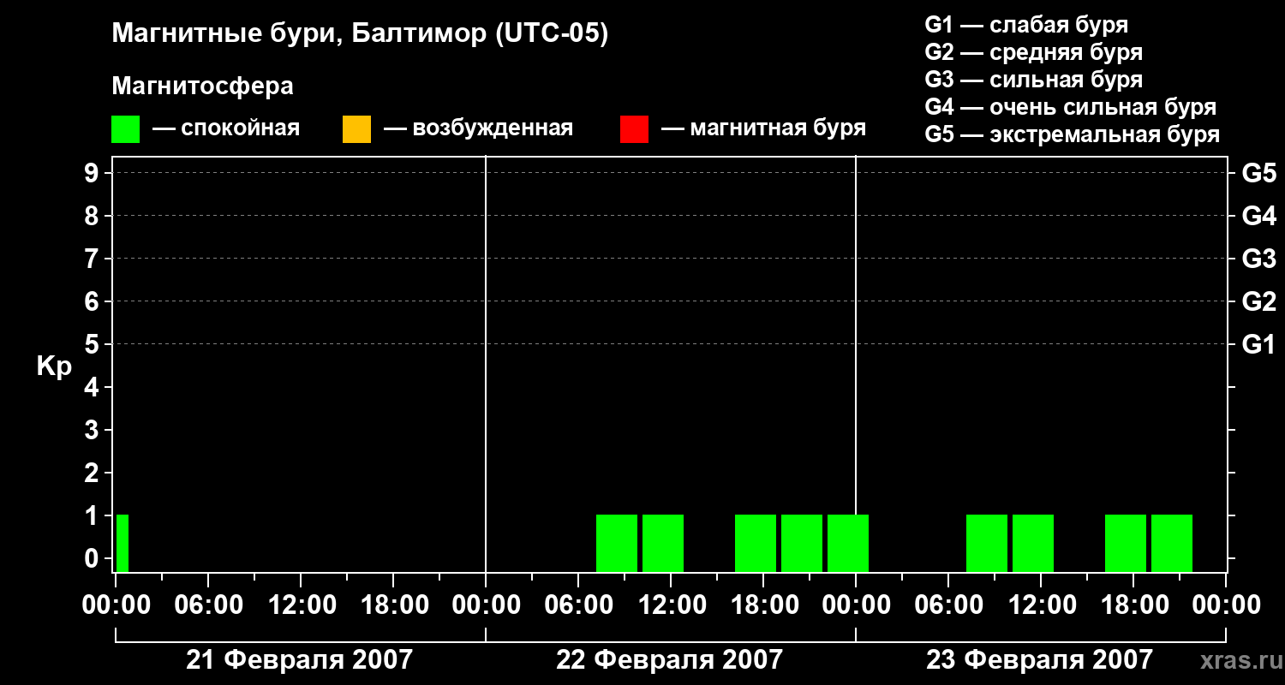Click the chart title 'Магнитные бури, Балтимор (UTC-05)'

360,34
